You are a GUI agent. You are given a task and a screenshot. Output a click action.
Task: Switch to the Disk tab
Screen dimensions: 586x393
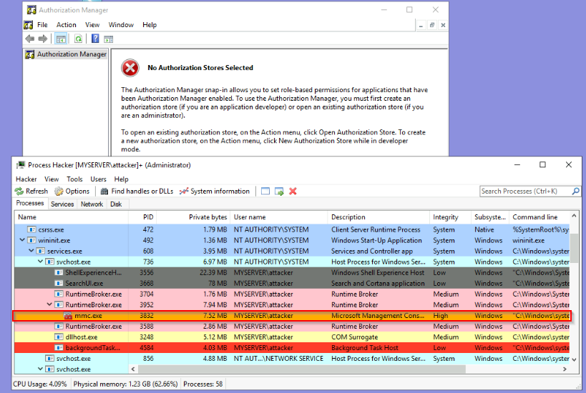(x=116, y=204)
